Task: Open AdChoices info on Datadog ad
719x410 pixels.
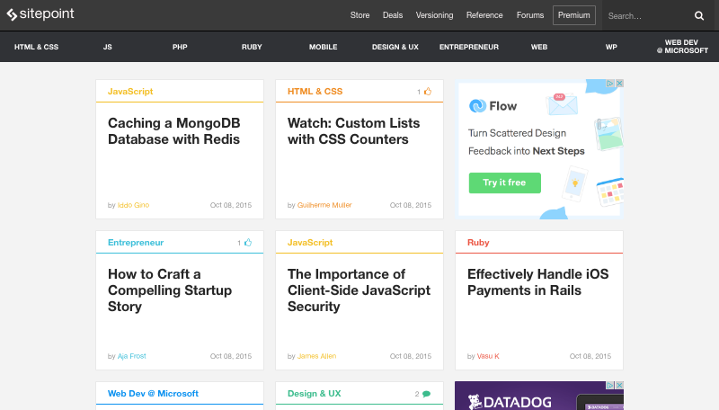Action: tap(610, 385)
